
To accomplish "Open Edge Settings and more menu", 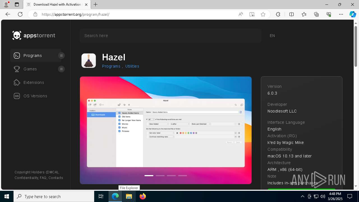I will (341, 14).
